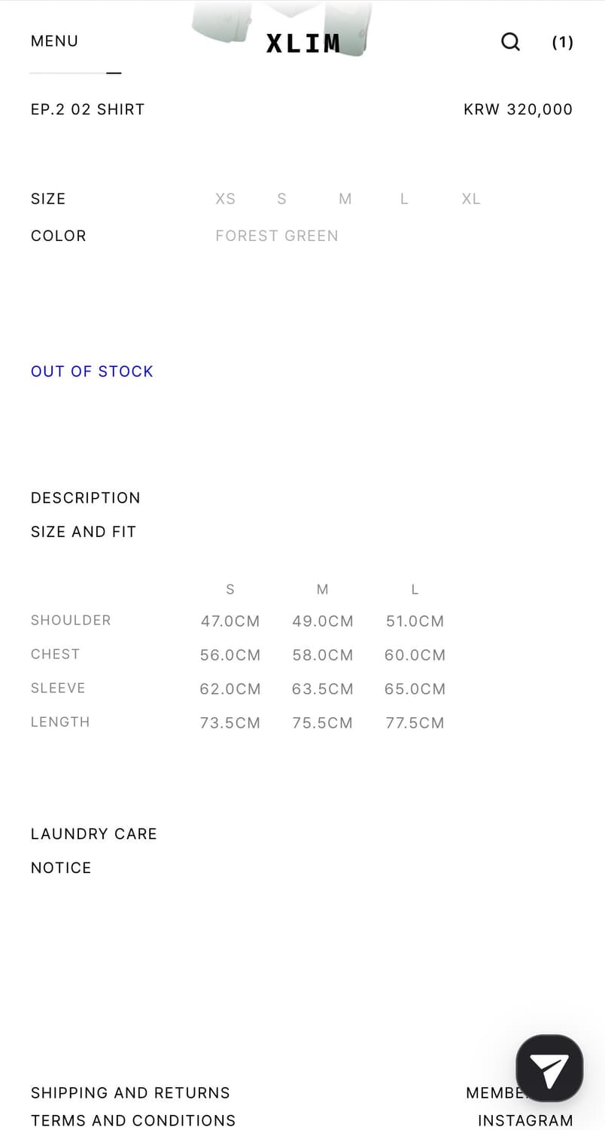Open the paper plane chat widget

point(549,1068)
